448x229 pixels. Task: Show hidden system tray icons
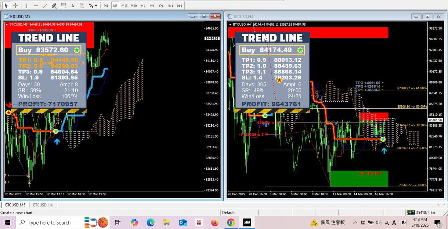[355, 222]
